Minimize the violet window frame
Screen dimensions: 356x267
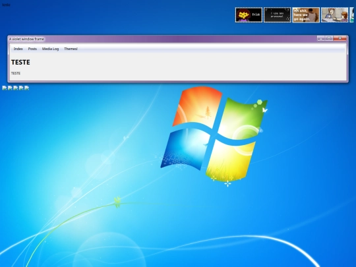321,38
